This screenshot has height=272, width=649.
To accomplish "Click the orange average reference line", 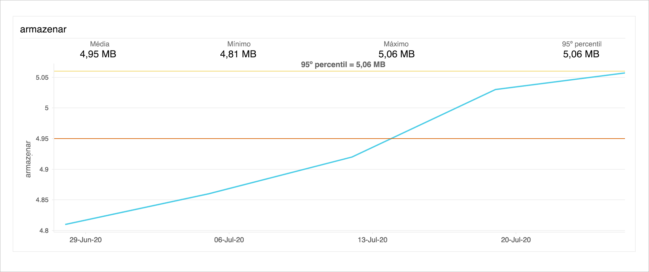I will (x=195, y=139).
